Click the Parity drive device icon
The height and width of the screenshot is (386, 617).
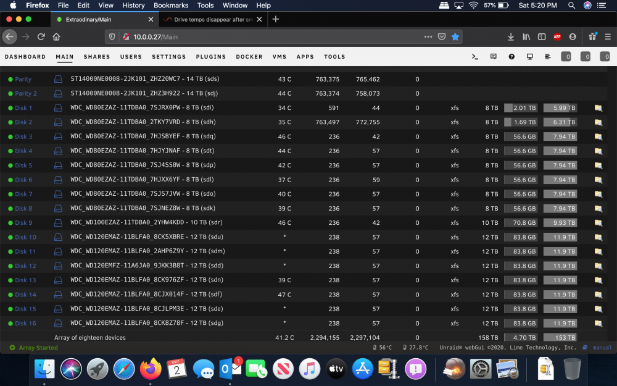(x=58, y=79)
